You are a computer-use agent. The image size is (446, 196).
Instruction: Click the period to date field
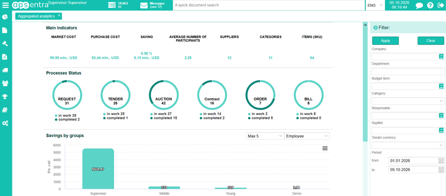pos(413,170)
